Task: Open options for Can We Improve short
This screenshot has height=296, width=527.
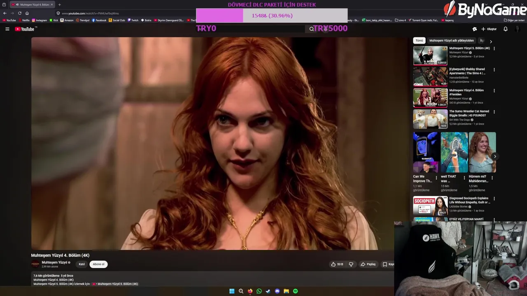Action: click(x=436, y=178)
